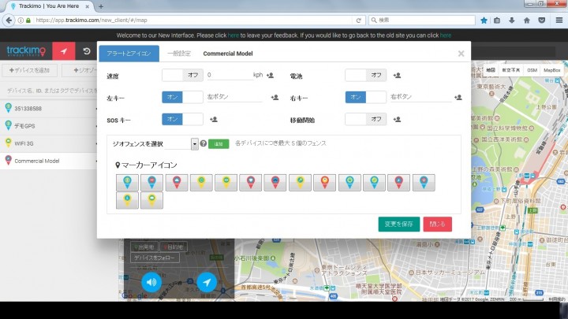The width and height of the screenshot is (568, 319).
Task: Enable the 電池 battery alert switch
Action: pyautogui.click(x=366, y=76)
